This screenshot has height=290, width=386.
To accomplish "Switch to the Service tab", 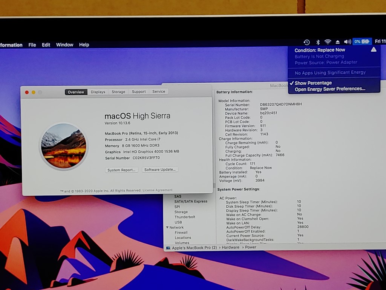I will pos(159,91).
